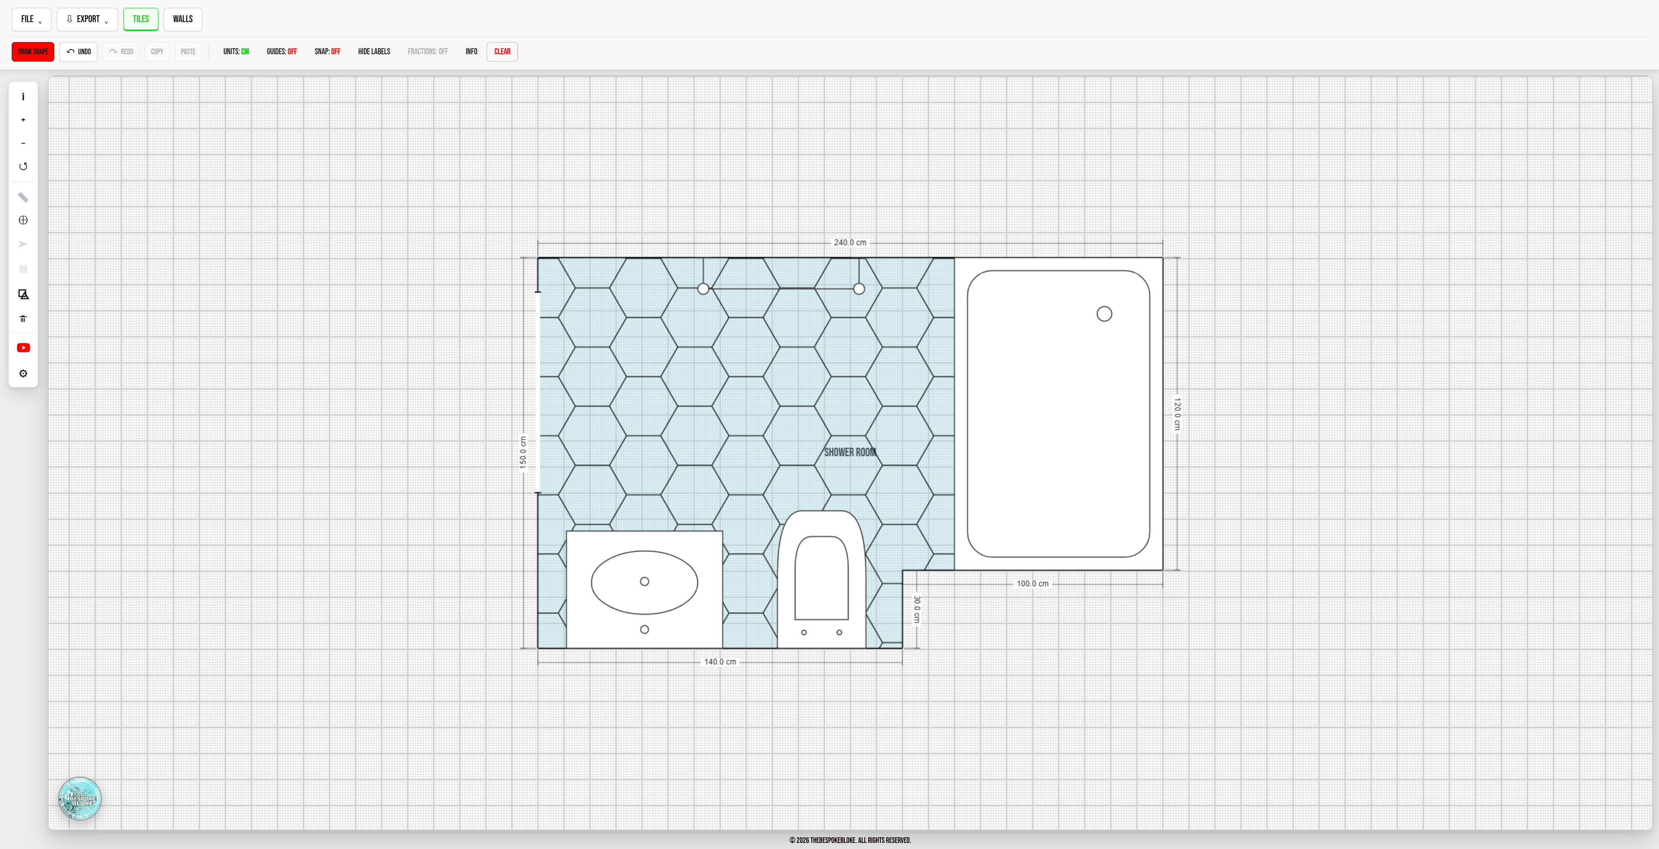
Task: Select the 150.0 cm left dimension label
Action: coord(523,453)
